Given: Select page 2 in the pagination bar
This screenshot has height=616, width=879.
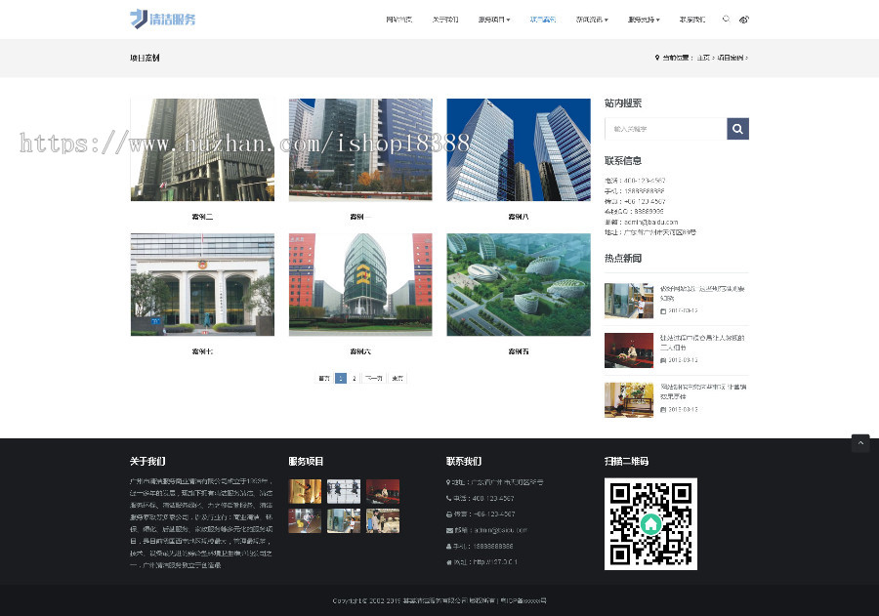Looking at the screenshot, I should 355,378.
